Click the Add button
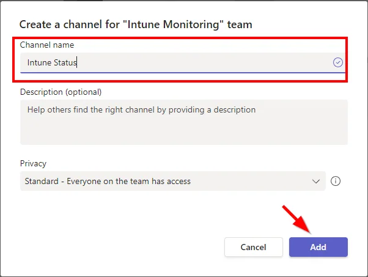368x277 pixels. pyautogui.click(x=318, y=247)
